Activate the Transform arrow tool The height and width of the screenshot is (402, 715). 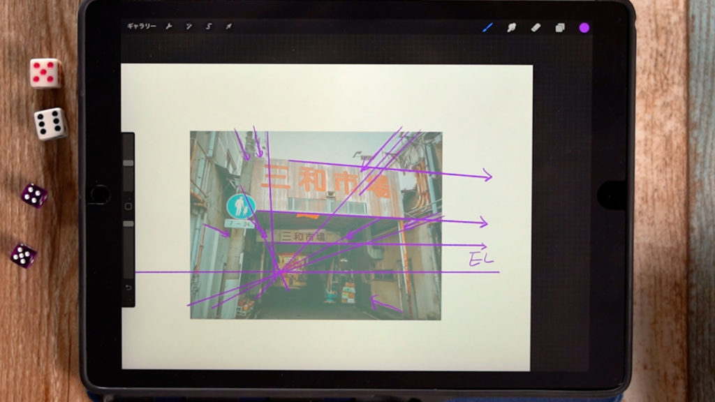[x=228, y=27]
